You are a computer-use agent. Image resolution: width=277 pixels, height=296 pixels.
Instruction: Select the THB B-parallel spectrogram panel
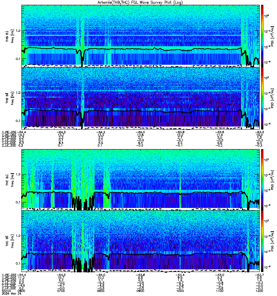pyautogui.click(x=140, y=98)
